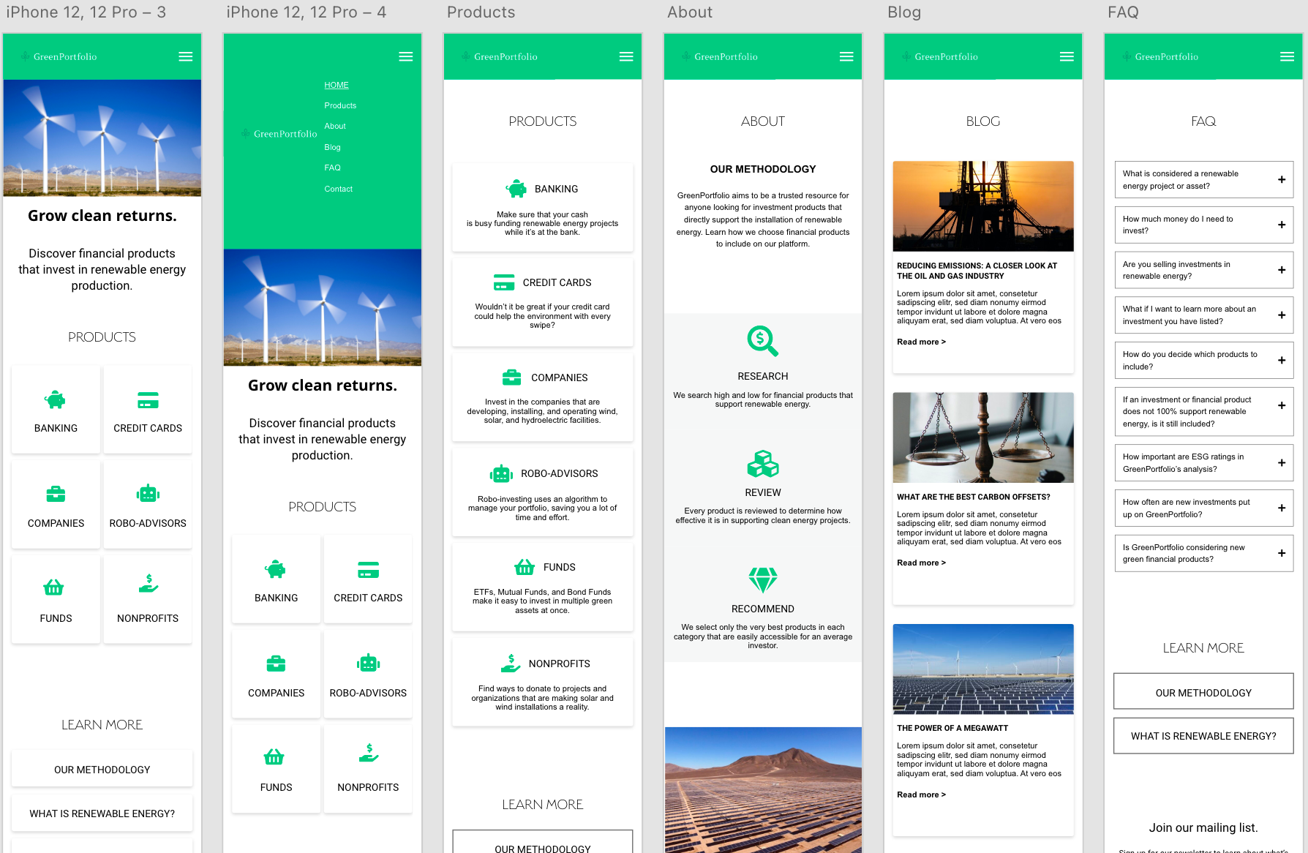Click wind turbine hero image in iPhone – 3 frame
The width and height of the screenshot is (1308, 853).
pyautogui.click(x=102, y=138)
